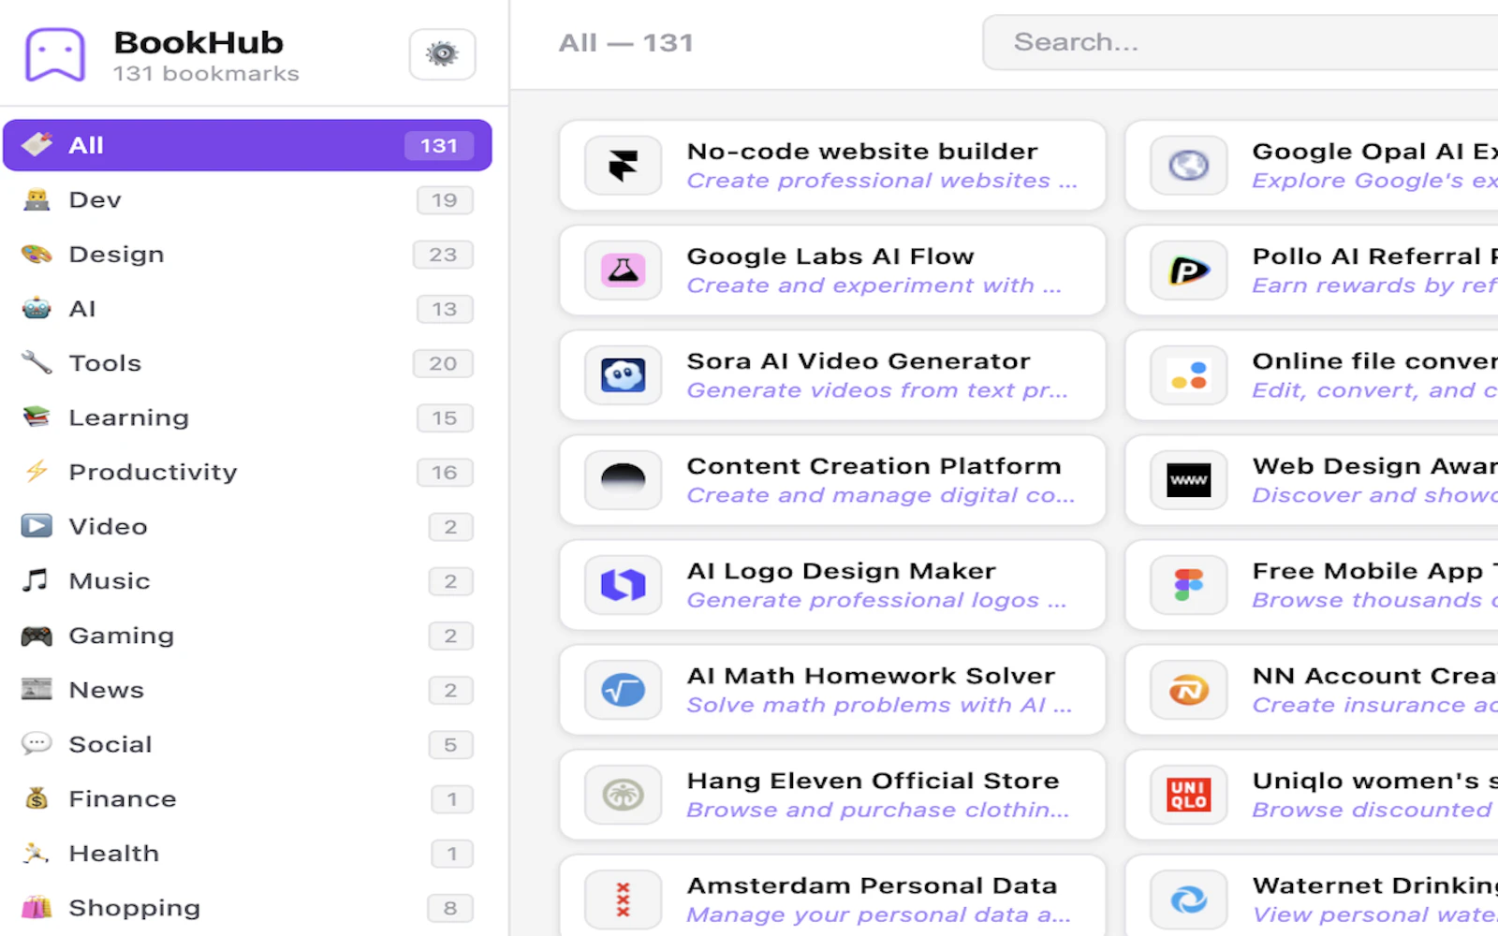Open the Shopping category
The width and height of the screenshot is (1498, 936).
pyautogui.click(x=247, y=907)
